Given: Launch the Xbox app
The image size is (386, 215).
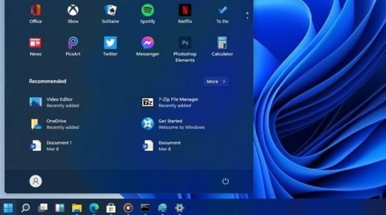Looking at the screenshot, I should [73, 14].
